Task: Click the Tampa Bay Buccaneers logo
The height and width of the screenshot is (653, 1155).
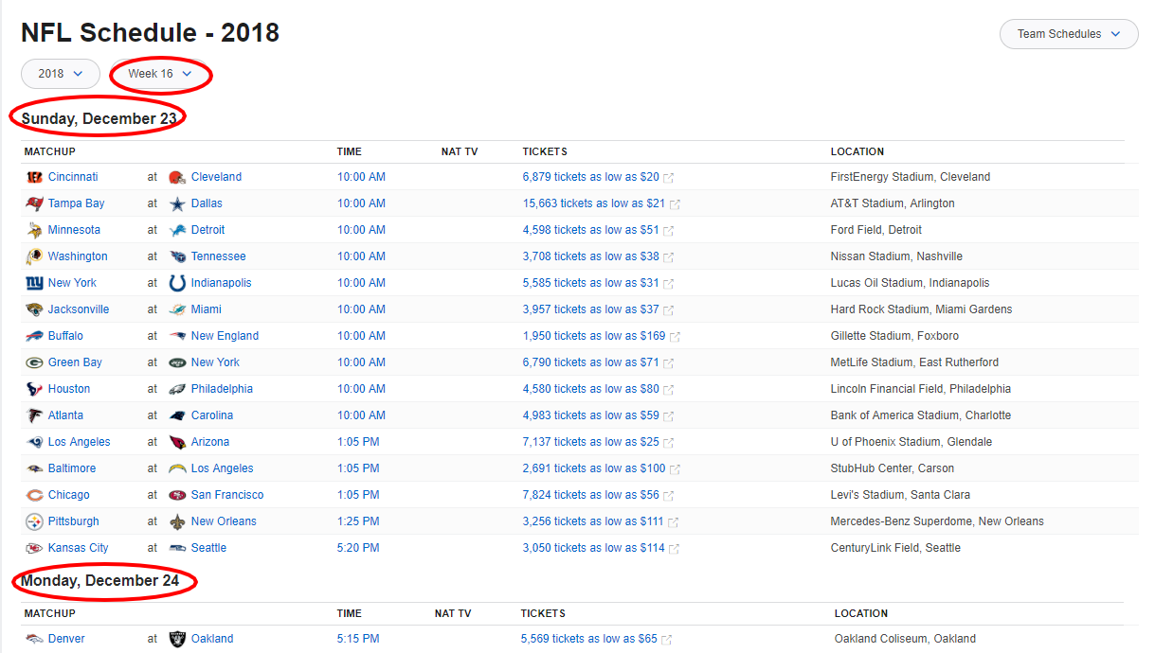Action: tap(34, 203)
